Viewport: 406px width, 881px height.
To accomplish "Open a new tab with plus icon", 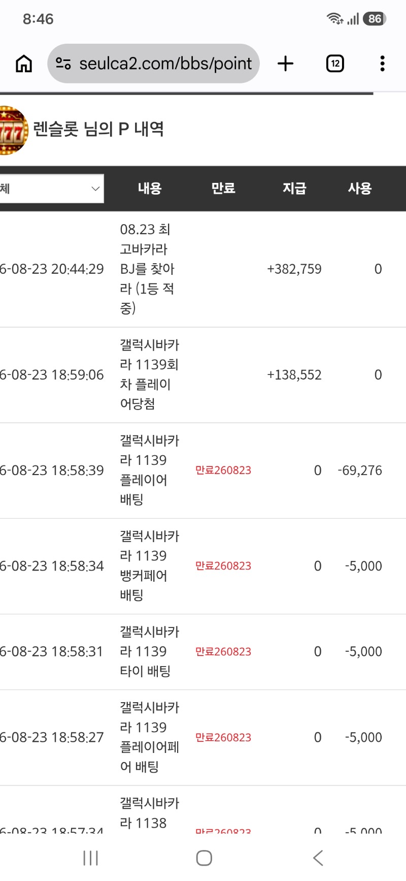I will pos(286,64).
